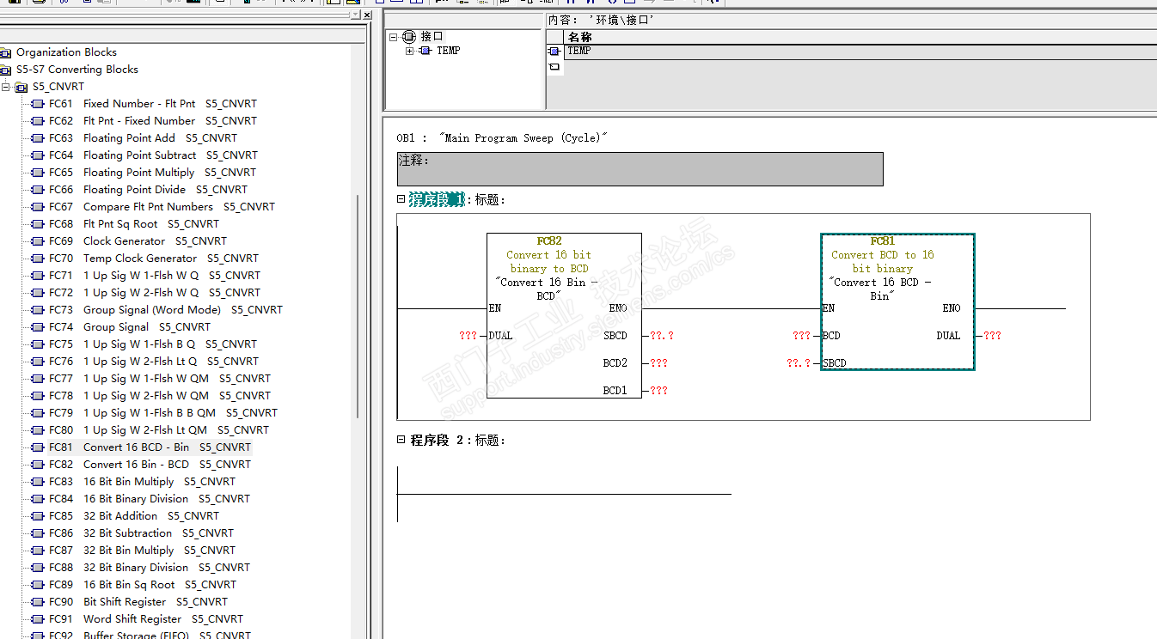Click the OB1 Main Program Sweep title
The width and height of the screenshot is (1157, 639).
pos(502,138)
